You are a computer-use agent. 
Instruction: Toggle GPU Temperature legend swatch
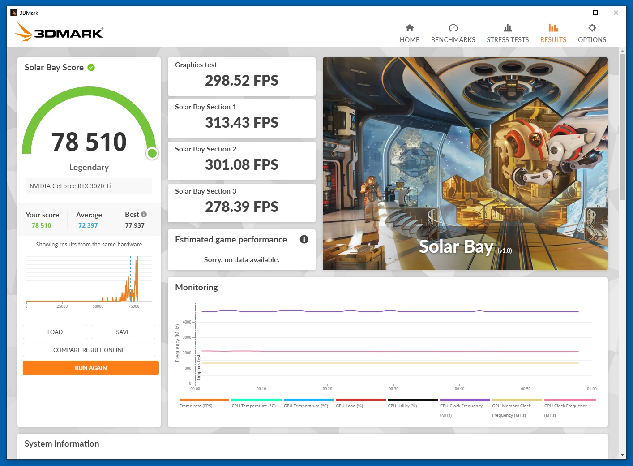[x=308, y=400]
